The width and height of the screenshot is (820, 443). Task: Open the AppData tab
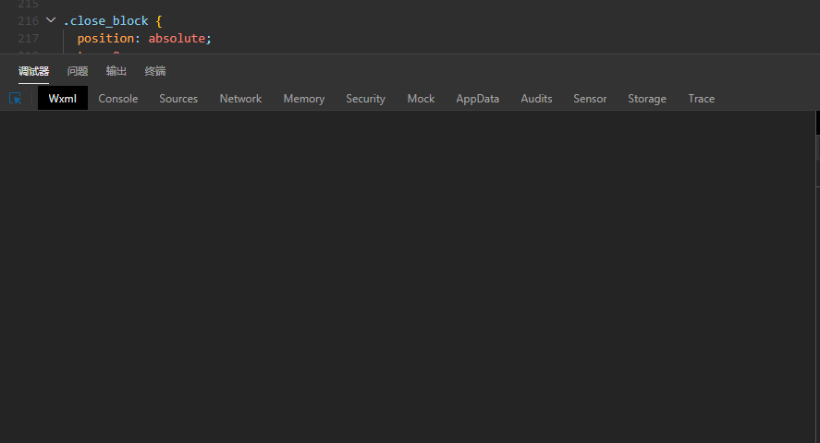(x=477, y=99)
